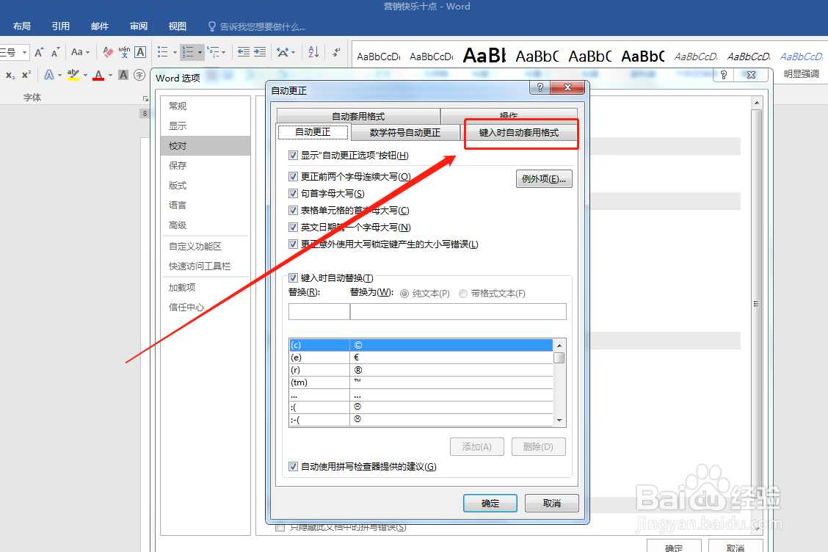Switch to 自动套用格式 tab

[358, 116]
